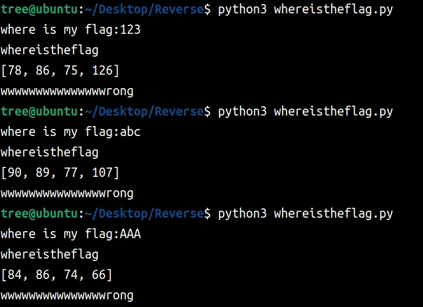Click the last tree@ubuntu prompt near the bottom

39,214
